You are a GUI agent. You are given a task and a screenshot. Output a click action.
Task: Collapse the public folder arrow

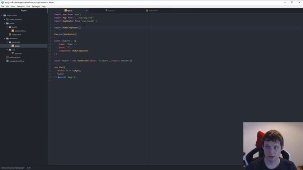point(5,23)
